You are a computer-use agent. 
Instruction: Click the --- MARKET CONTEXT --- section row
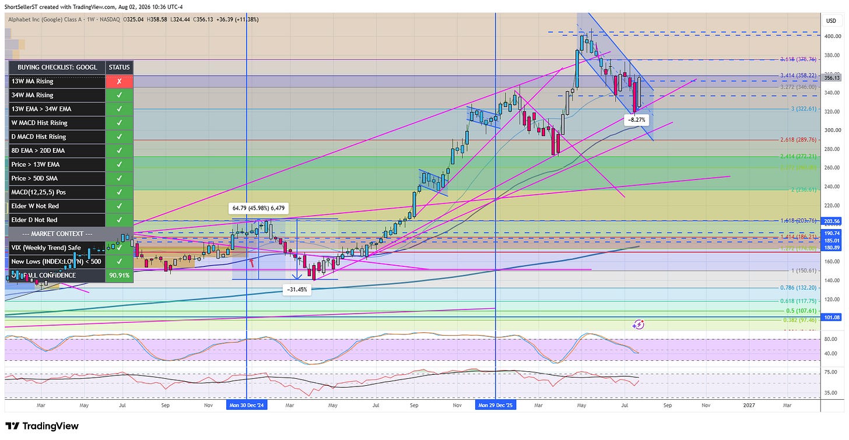click(x=57, y=234)
